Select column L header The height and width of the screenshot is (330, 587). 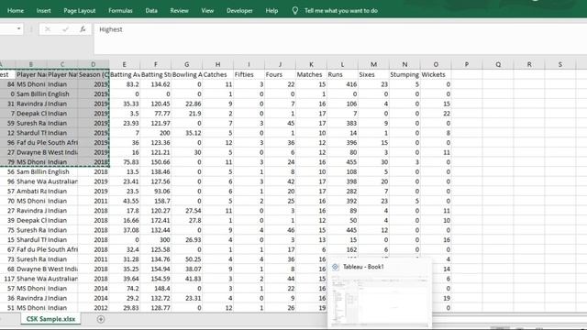click(342, 64)
